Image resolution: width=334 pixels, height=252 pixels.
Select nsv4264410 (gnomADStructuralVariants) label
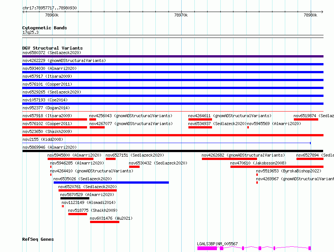click(x=92, y=171)
